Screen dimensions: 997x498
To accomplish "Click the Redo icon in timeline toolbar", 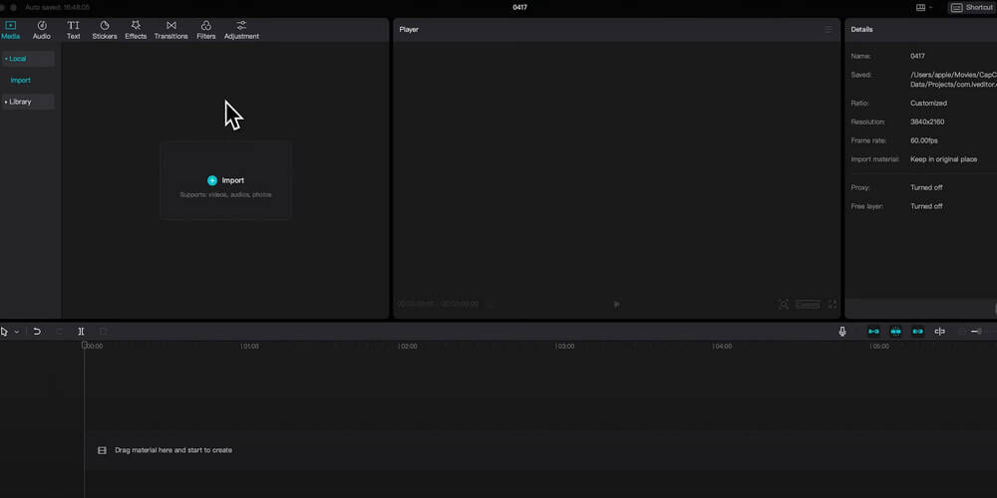I will pyautogui.click(x=60, y=332).
